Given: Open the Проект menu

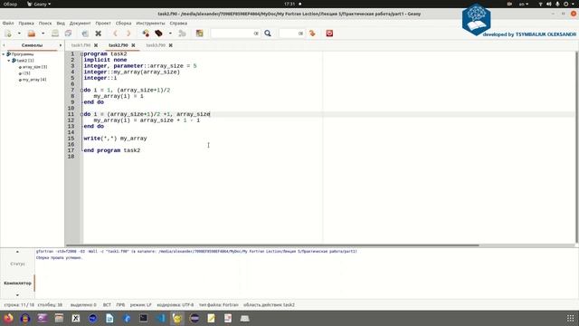Looking at the screenshot, I should click(103, 23).
